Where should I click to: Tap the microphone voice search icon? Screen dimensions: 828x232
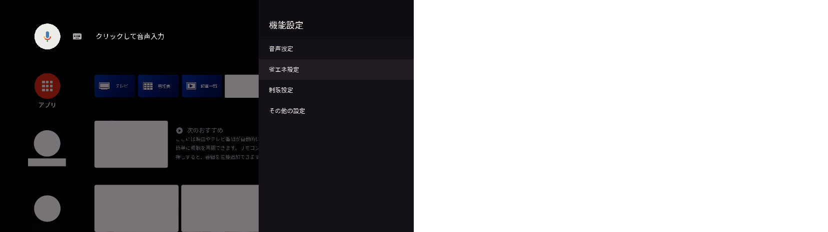coord(48,36)
